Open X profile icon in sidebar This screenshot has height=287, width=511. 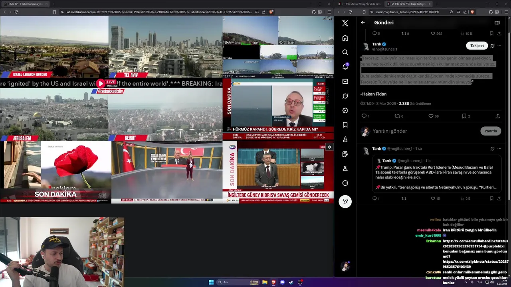pos(345,169)
